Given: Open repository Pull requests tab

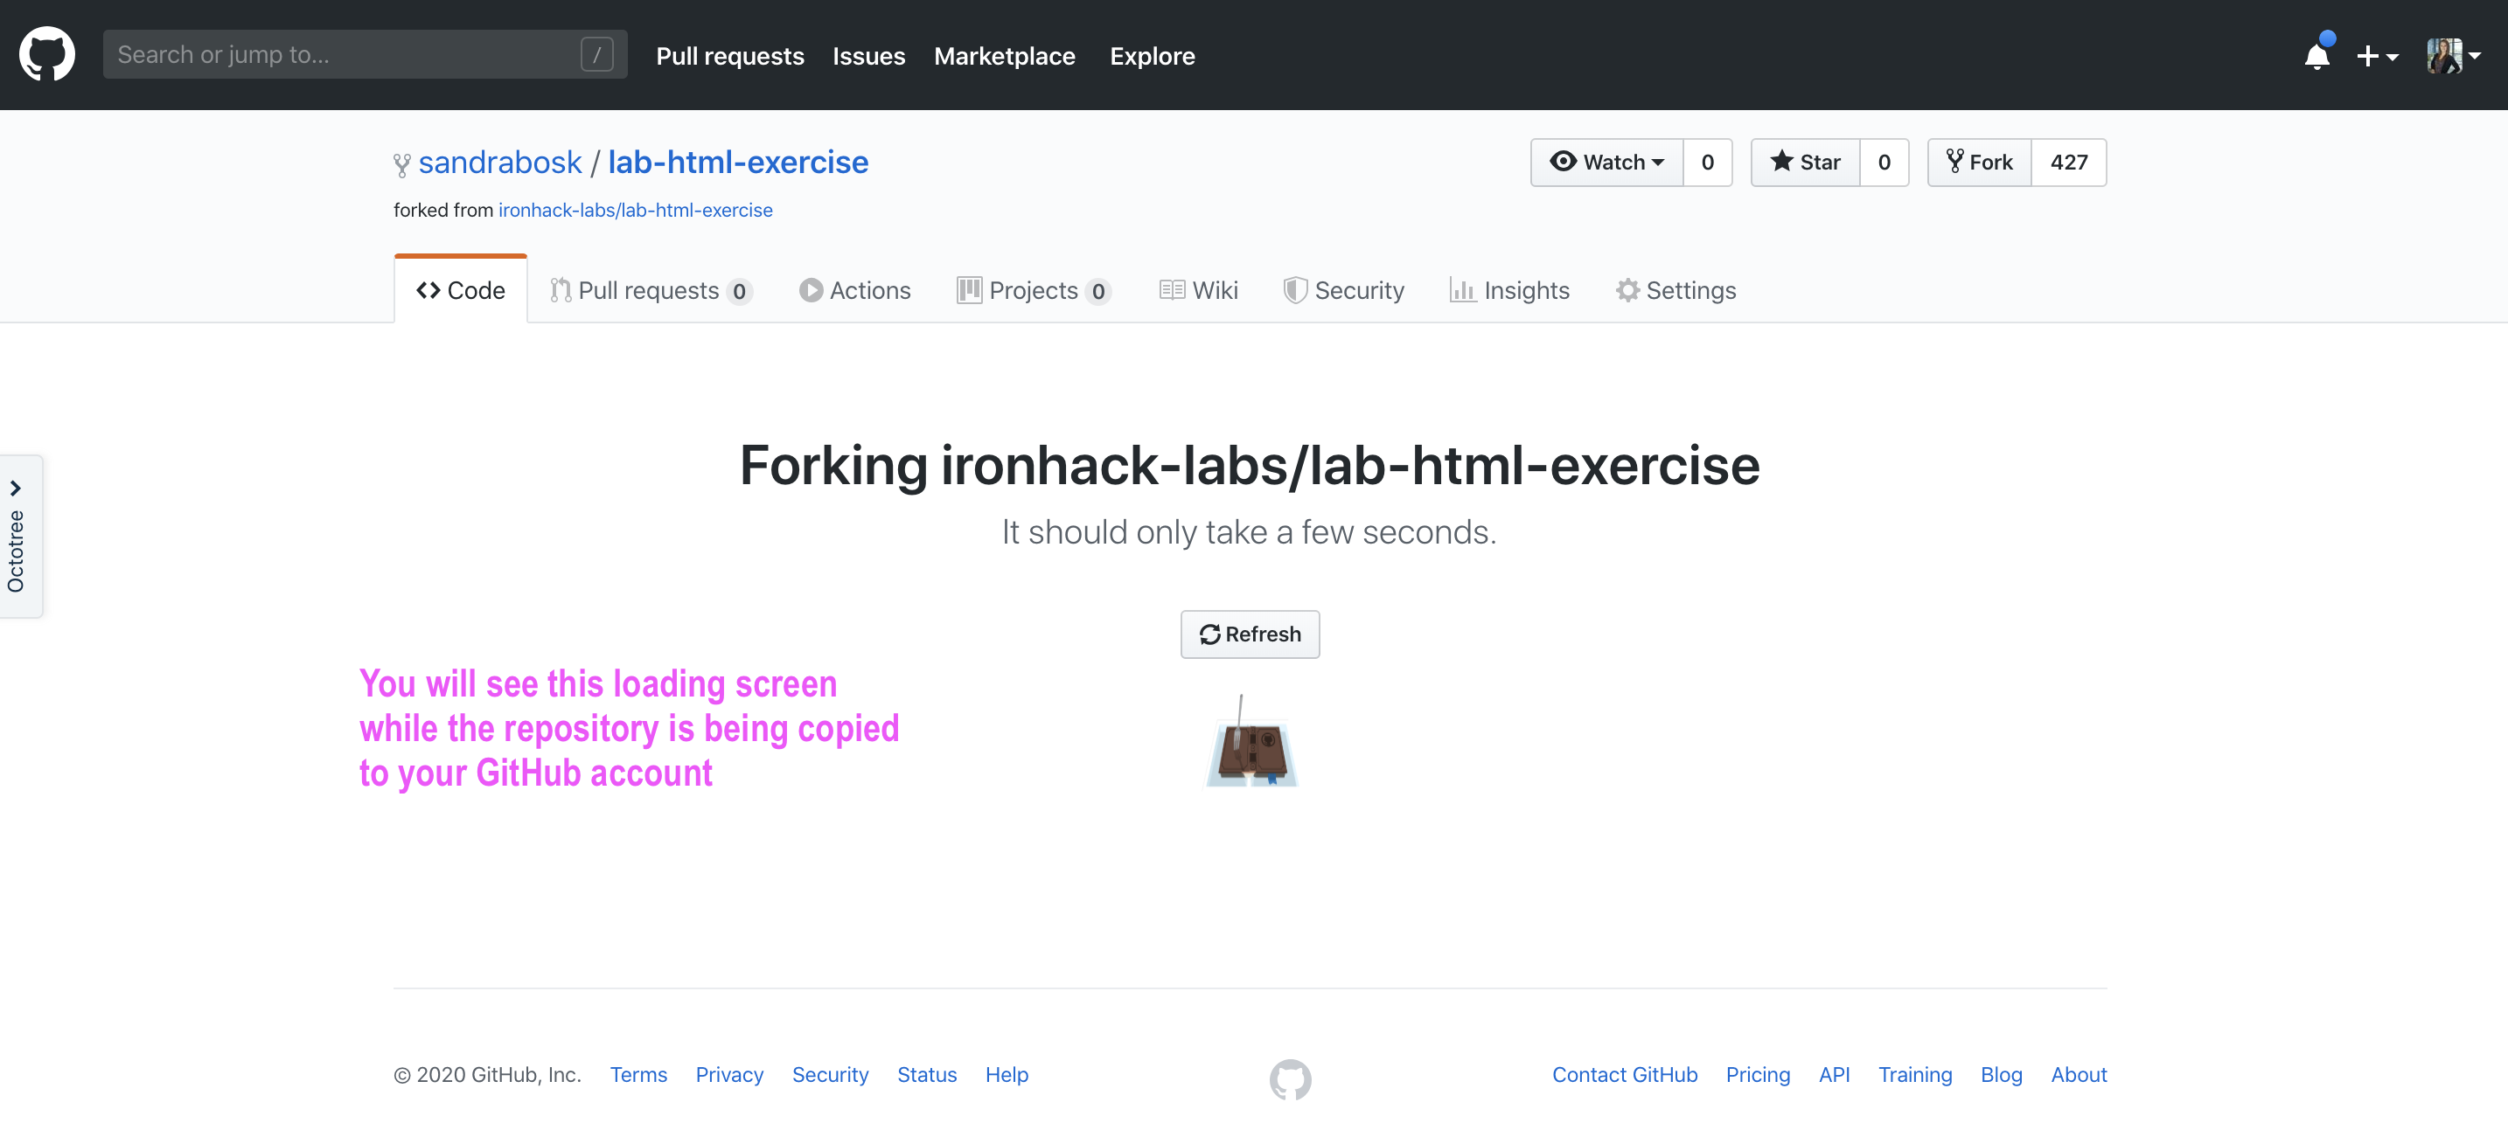Looking at the screenshot, I should (650, 290).
